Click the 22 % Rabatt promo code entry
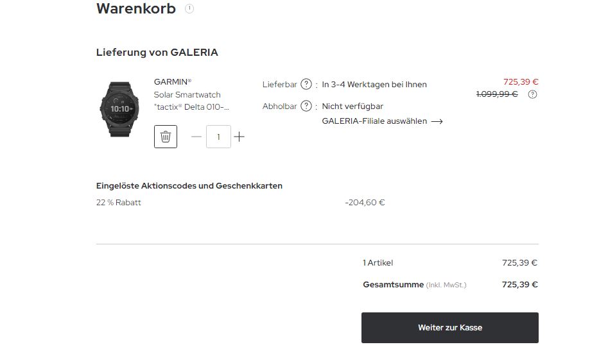This screenshot has width=608, height=356. 119,203
